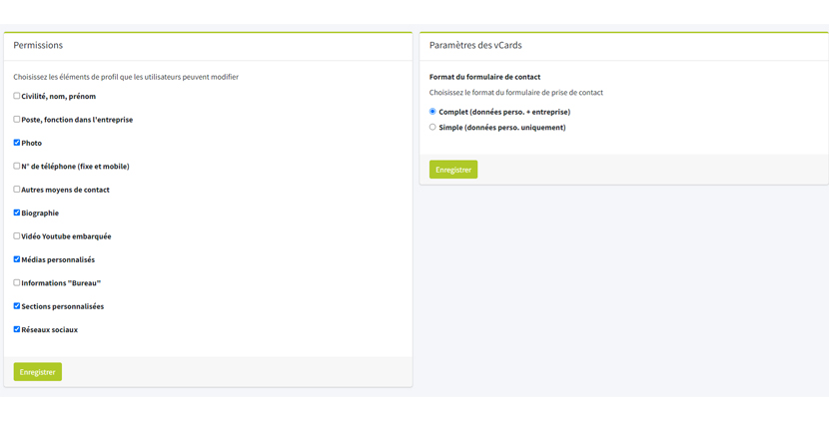
Task: Check the Informations "Bureau" checkbox
Action: [17, 282]
